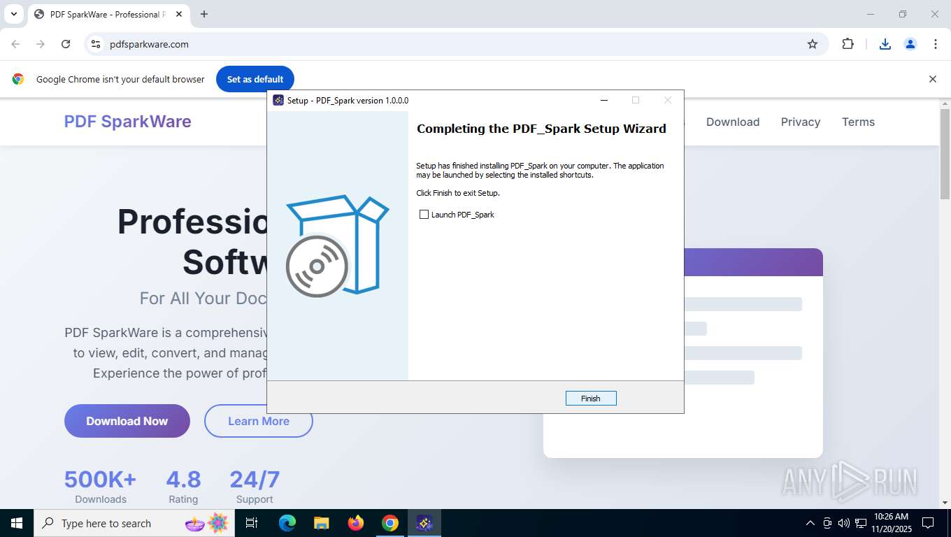Minimize the PDF_Spark setup window

point(603,100)
